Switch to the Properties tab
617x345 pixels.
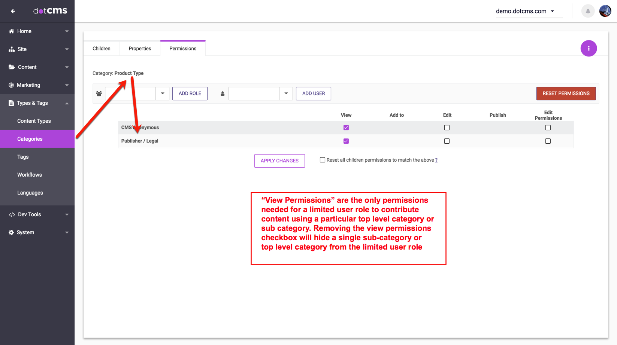tap(140, 49)
